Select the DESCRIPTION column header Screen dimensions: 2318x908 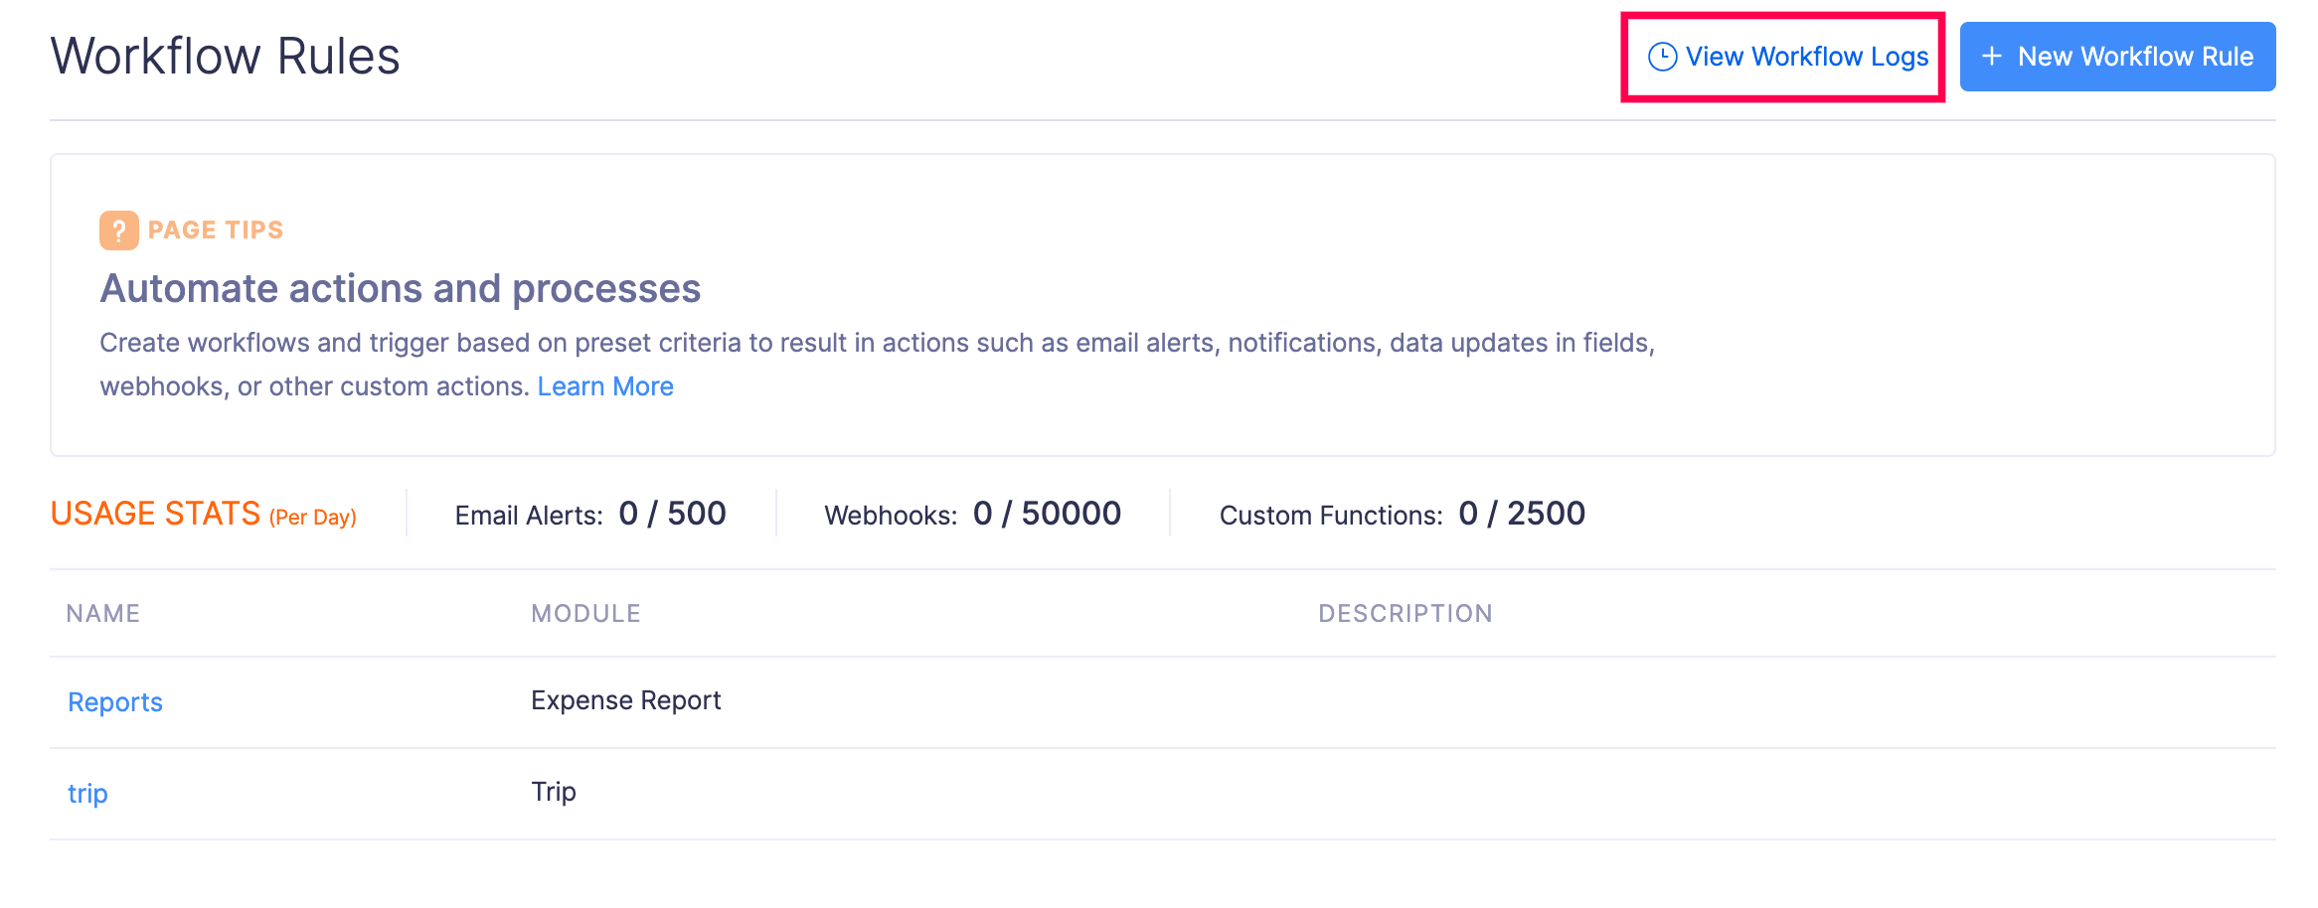(1406, 613)
